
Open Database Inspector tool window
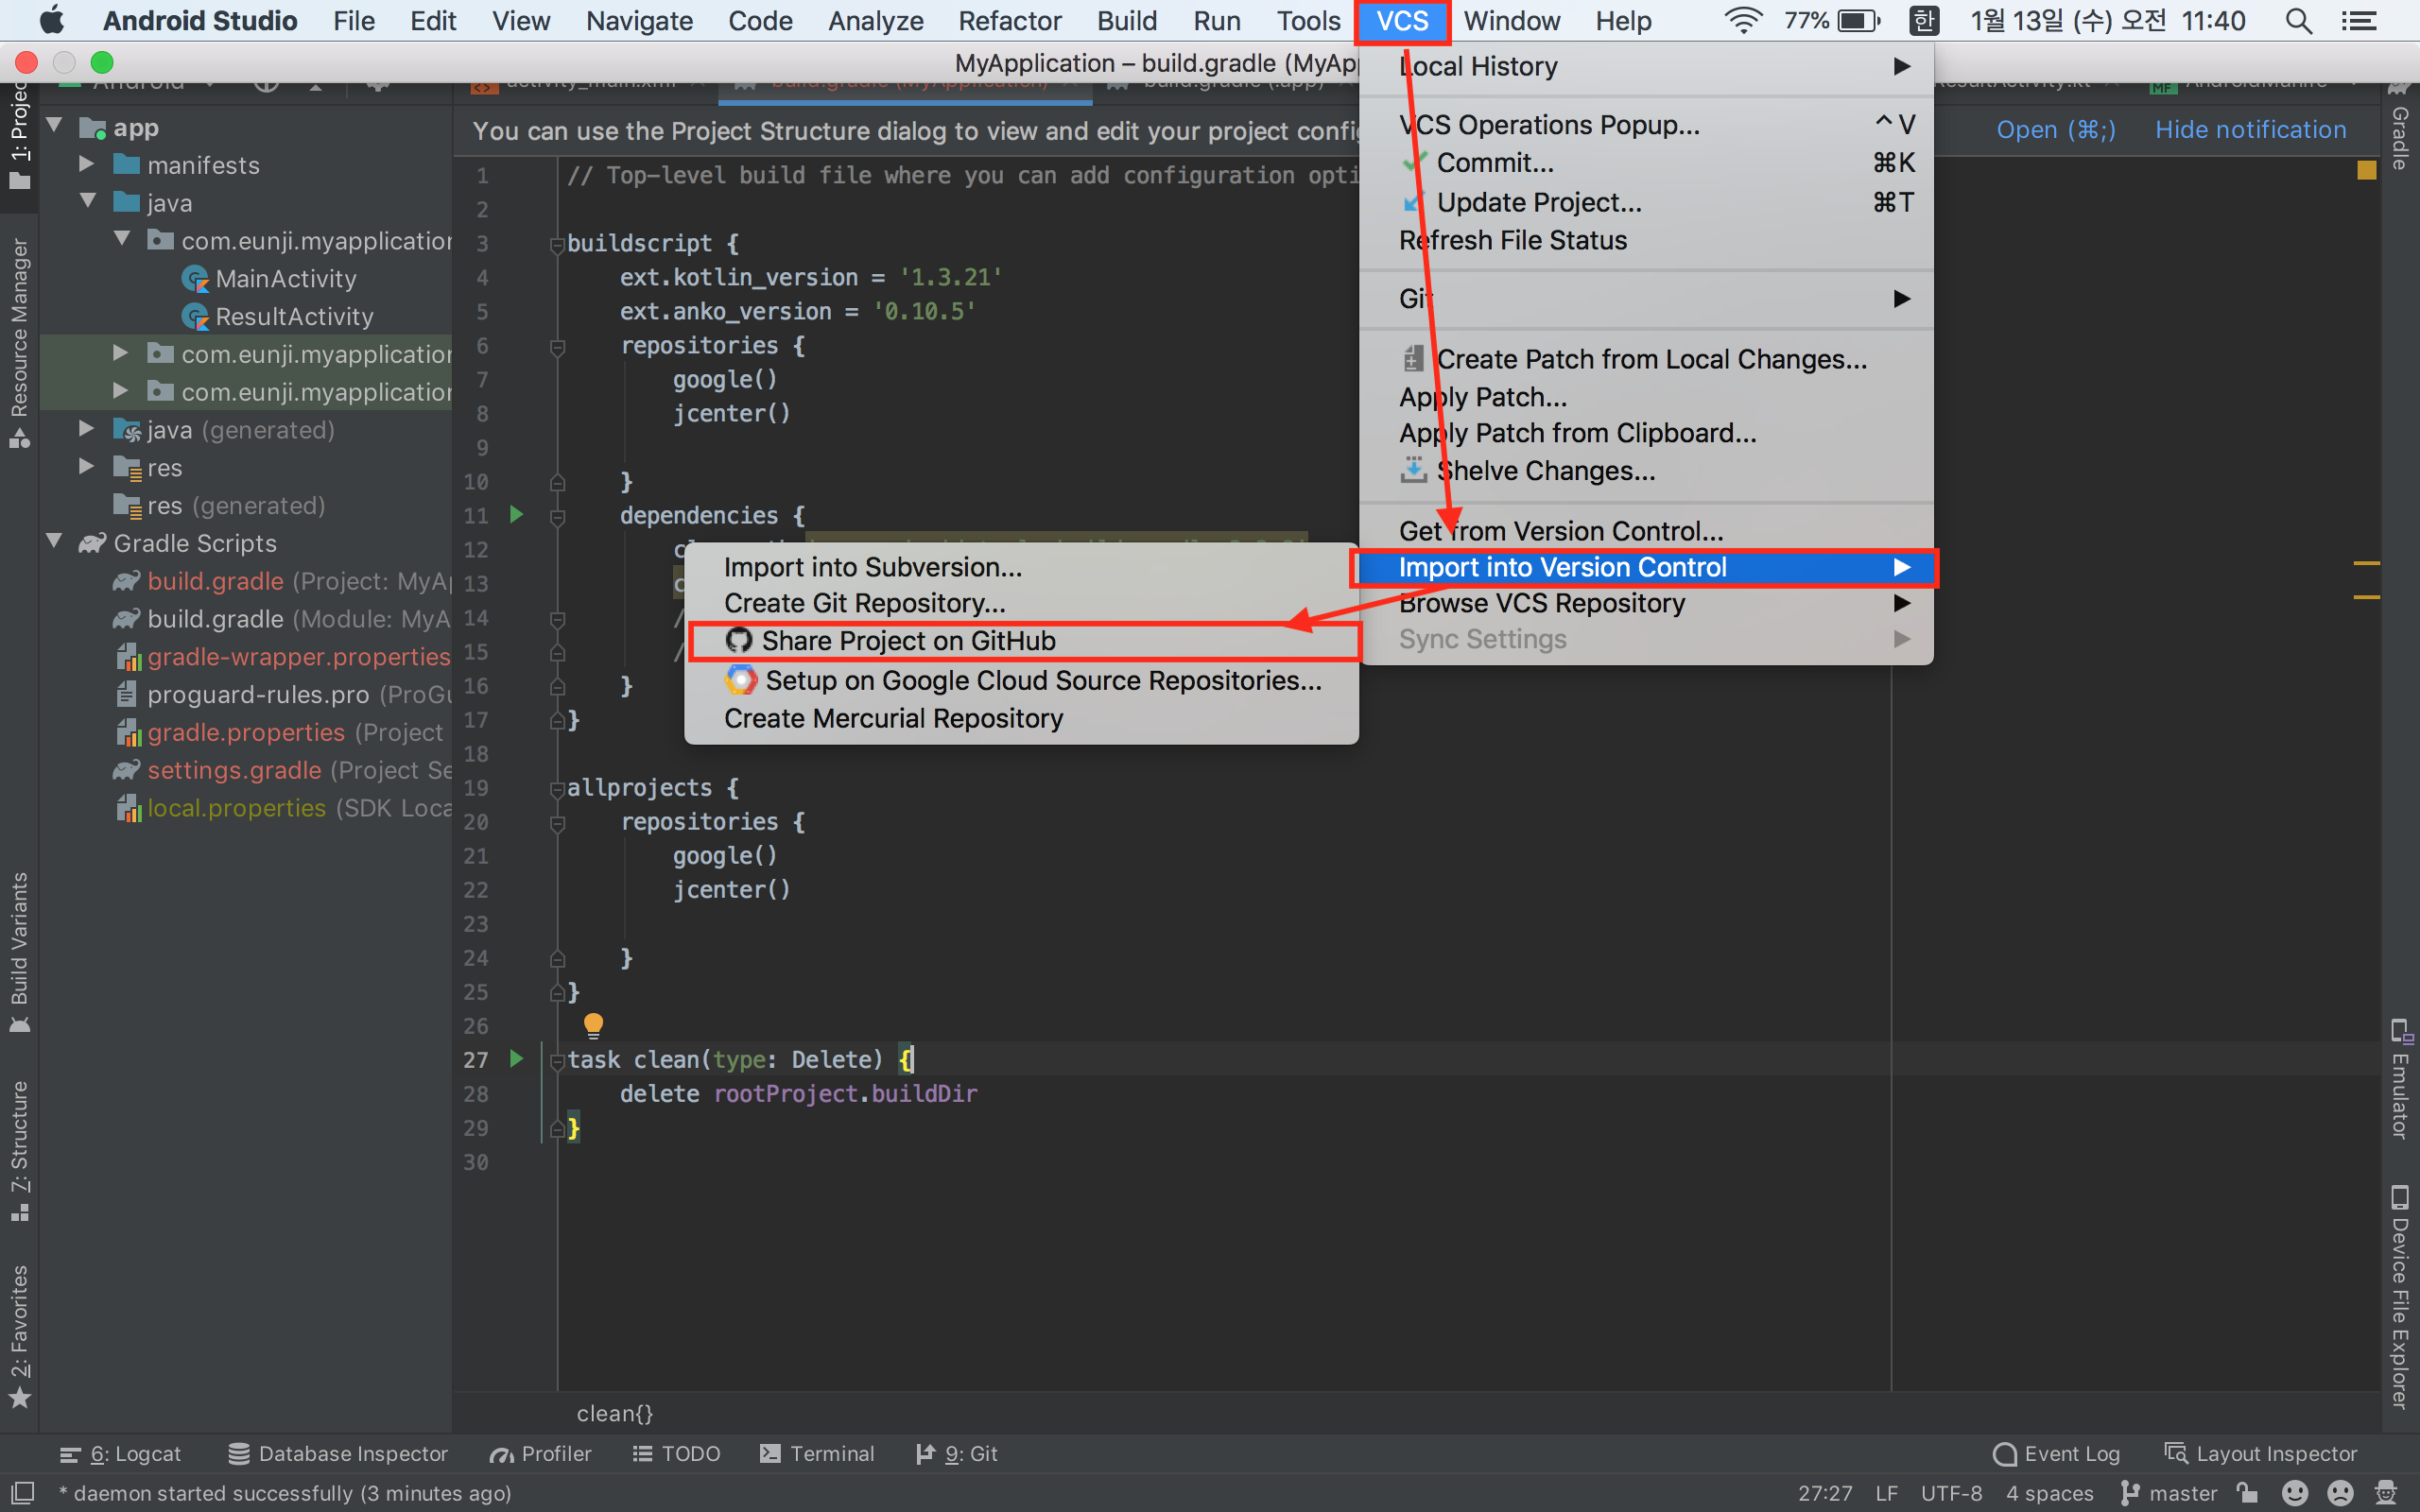pyautogui.click(x=338, y=1453)
